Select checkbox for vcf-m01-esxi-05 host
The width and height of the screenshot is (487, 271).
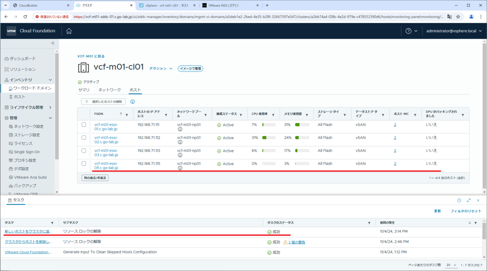click(x=84, y=164)
